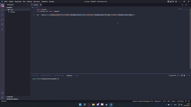Select language mode Python in status bar
Viewport: 191px width, 107px height.
(173, 101)
